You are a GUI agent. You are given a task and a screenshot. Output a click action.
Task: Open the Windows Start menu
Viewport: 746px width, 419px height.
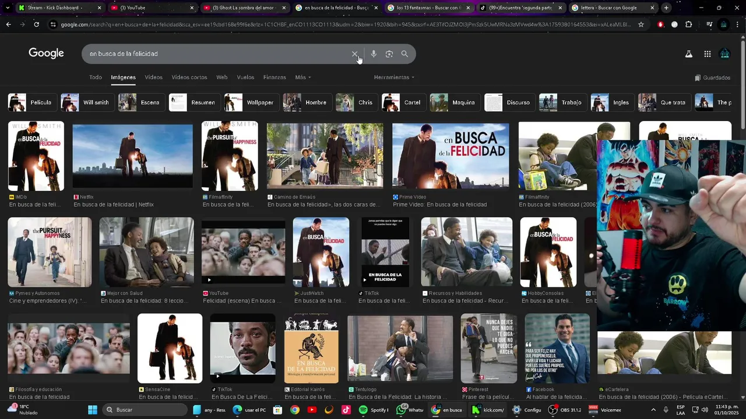pyautogui.click(x=93, y=410)
